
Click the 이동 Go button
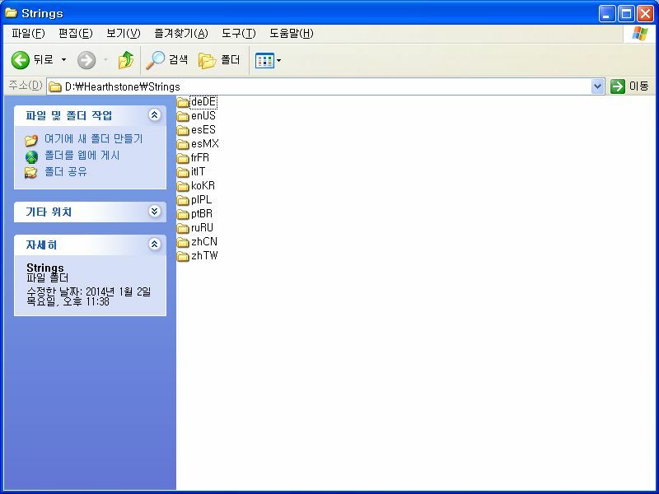[x=629, y=86]
